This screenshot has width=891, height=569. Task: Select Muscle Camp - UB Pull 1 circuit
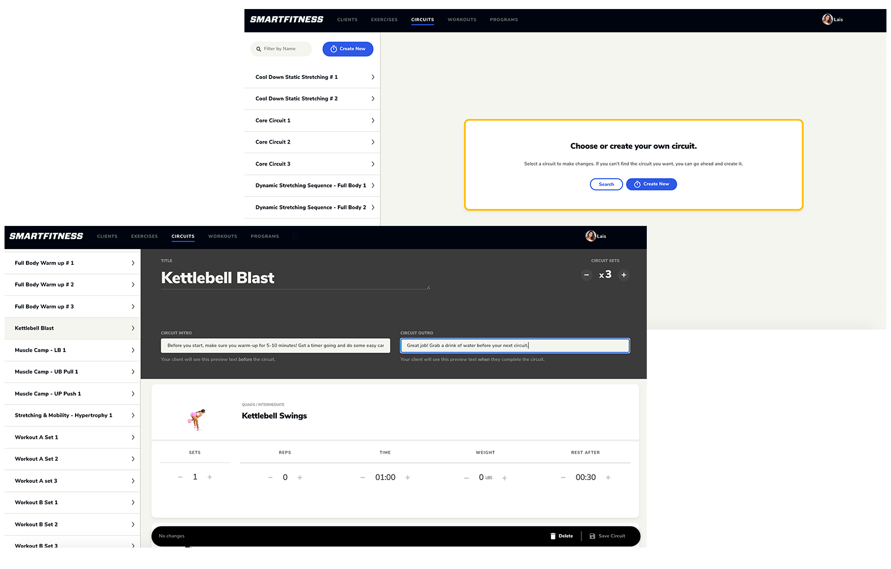pos(72,372)
